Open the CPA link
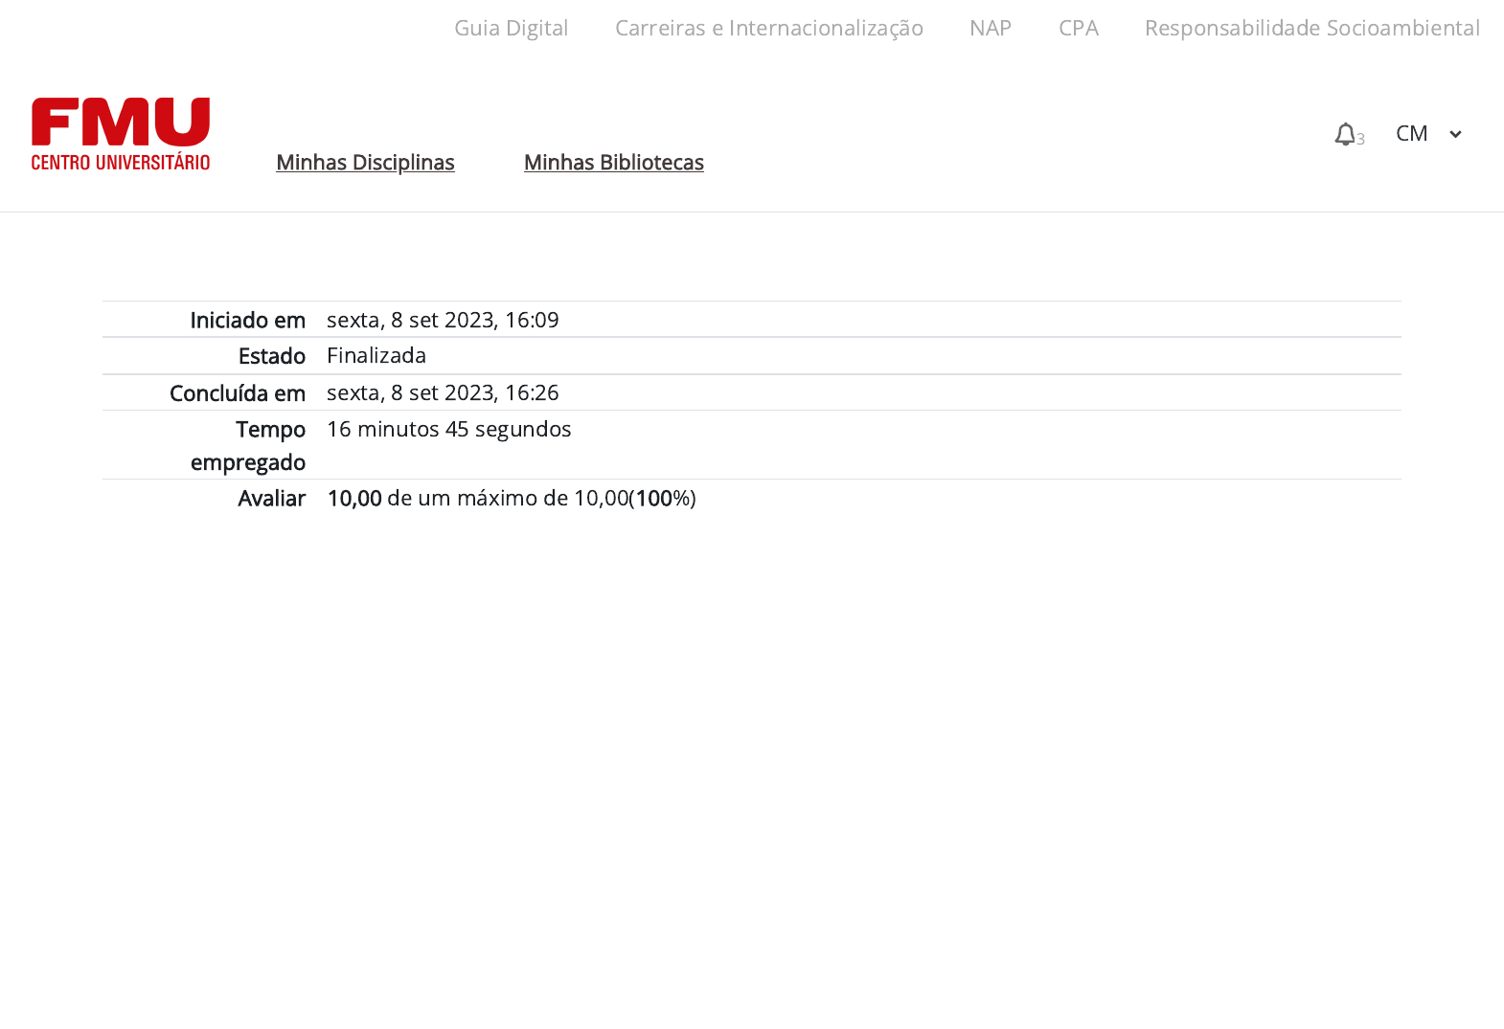This screenshot has height=1029, width=1504. 1078,28
